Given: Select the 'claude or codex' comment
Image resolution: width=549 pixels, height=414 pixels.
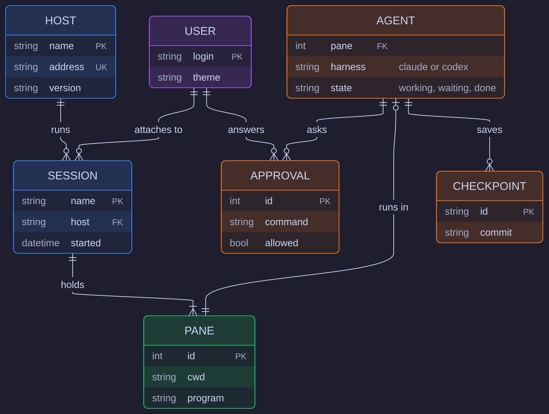Looking at the screenshot, I should pyautogui.click(x=433, y=67).
